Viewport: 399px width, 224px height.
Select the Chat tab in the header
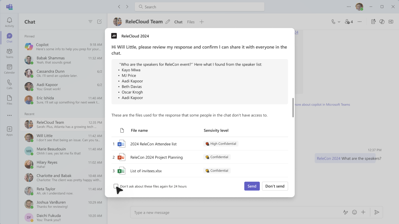click(178, 22)
